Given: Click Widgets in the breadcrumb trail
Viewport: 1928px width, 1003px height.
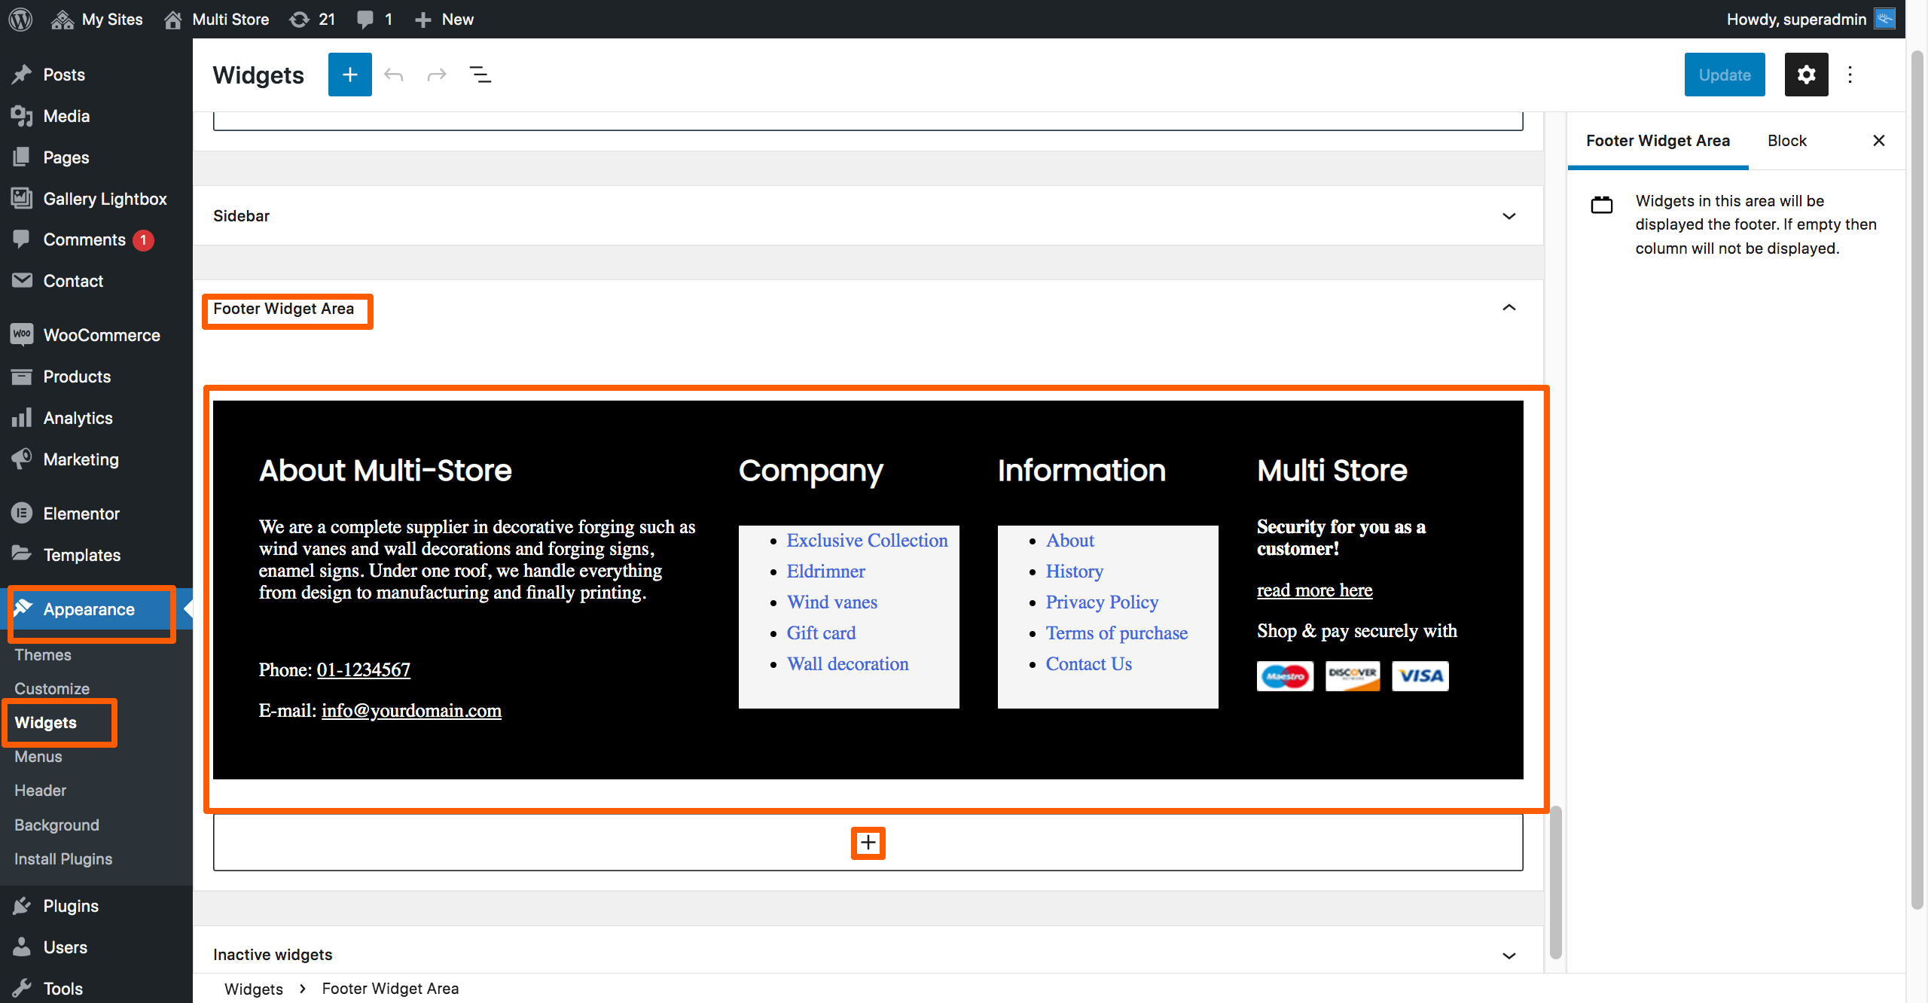Looking at the screenshot, I should (x=254, y=989).
